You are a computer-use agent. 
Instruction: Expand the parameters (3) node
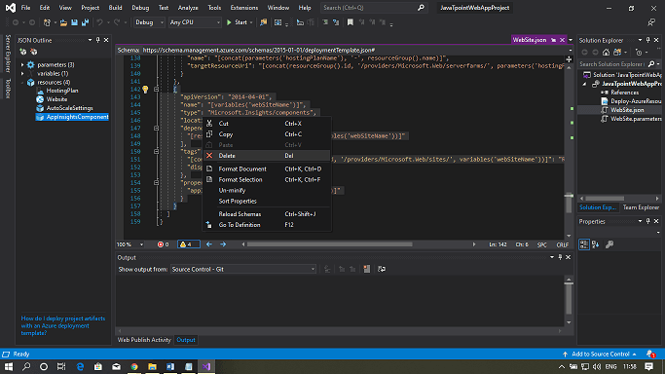click(x=22, y=65)
